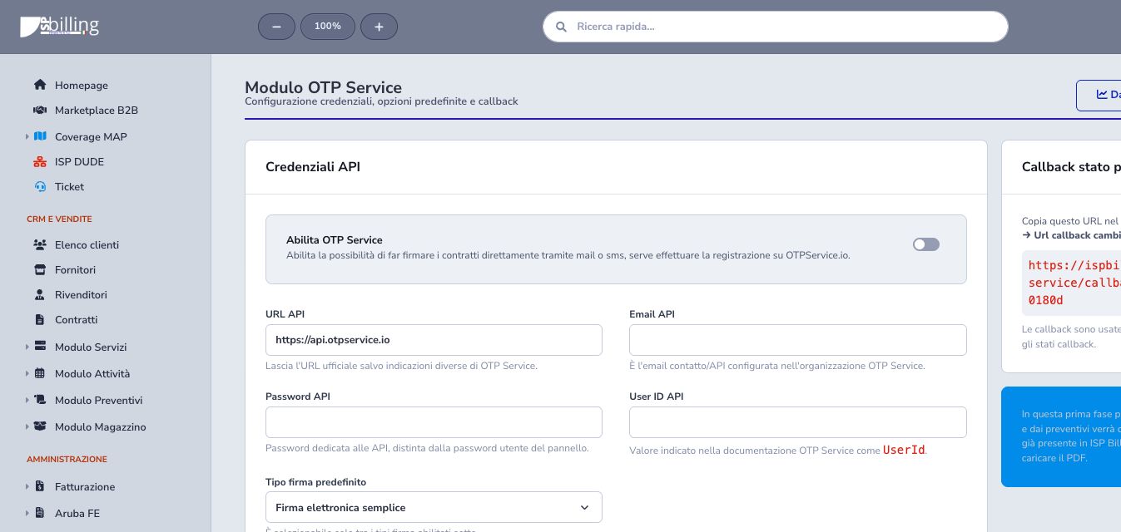
Task: Click the Aruba FE file icon
Action: click(40, 513)
